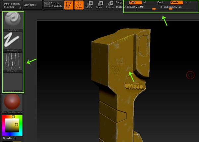
Task: Toggle Zsub sculpt mode
Action: (x=177, y=2)
